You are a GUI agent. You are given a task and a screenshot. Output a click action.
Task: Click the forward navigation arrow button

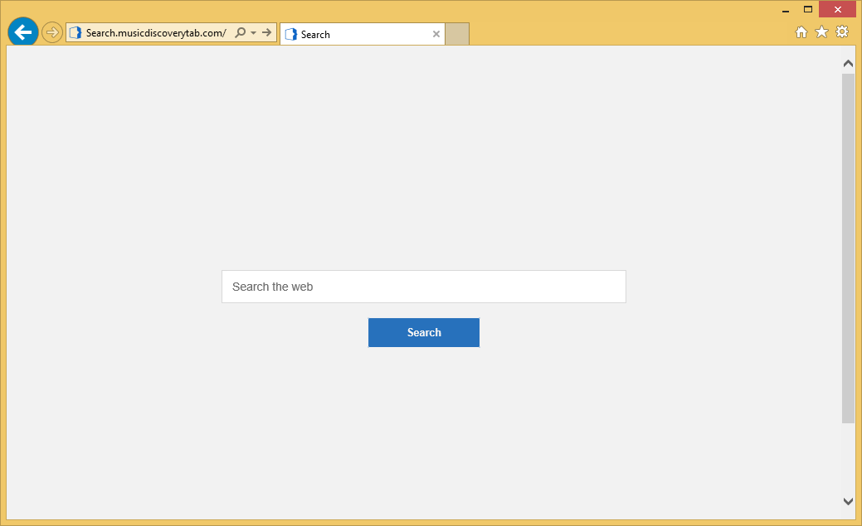point(52,32)
